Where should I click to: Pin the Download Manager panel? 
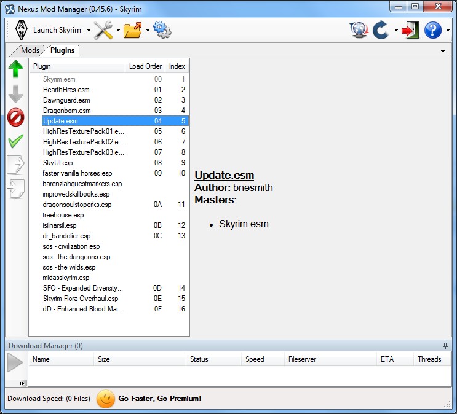(x=445, y=346)
